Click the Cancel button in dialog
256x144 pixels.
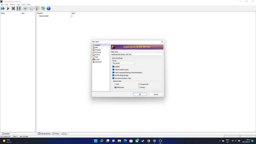click(x=156, y=94)
